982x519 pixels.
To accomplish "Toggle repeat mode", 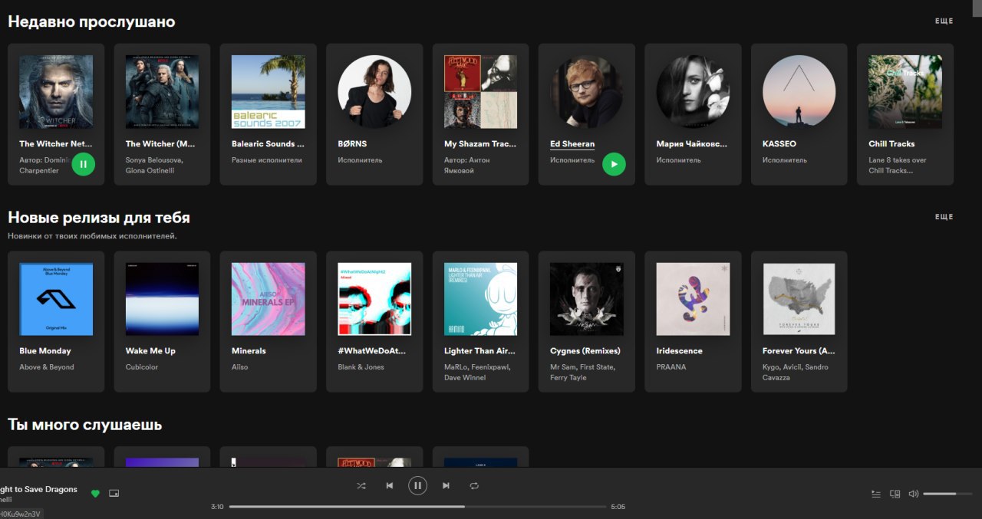I will 474,486.
